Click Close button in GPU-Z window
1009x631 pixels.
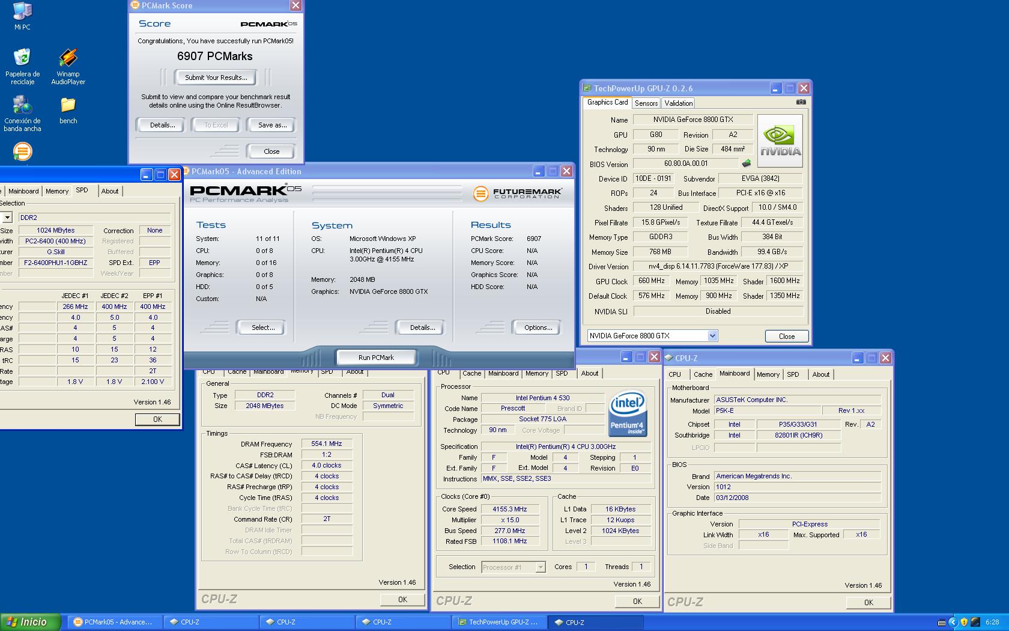pyautogui.click(x=787, y=337)
